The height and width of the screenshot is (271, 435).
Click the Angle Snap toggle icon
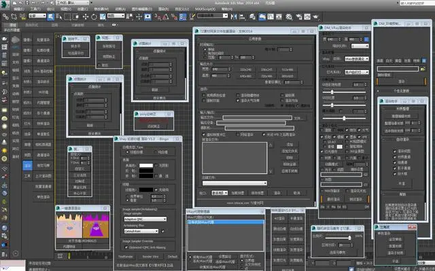166,17
